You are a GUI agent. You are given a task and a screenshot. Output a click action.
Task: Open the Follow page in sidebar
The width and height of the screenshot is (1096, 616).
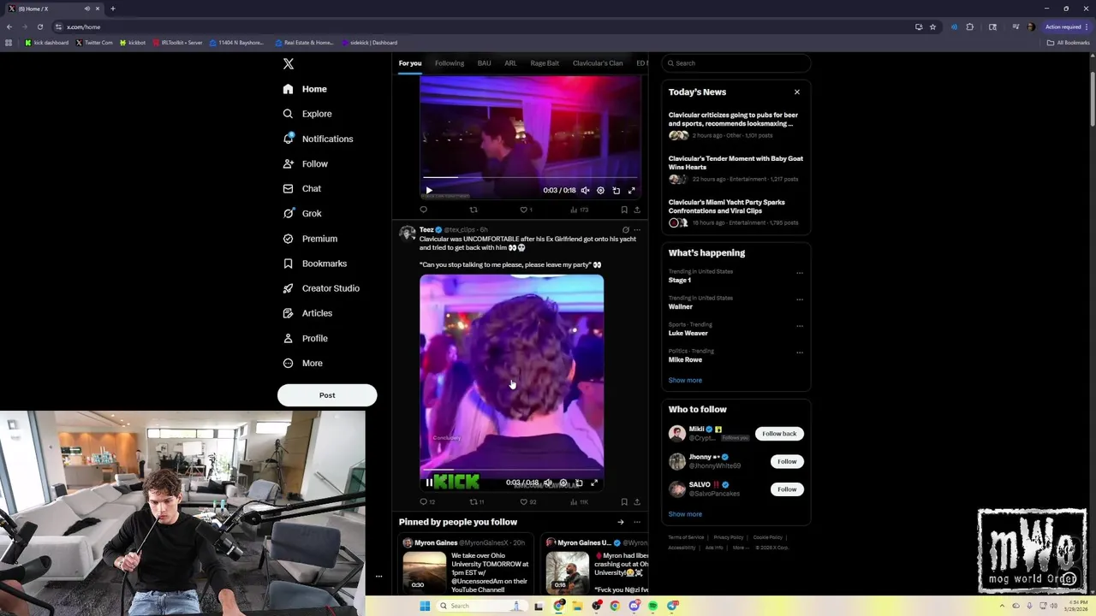pos(305,163)
